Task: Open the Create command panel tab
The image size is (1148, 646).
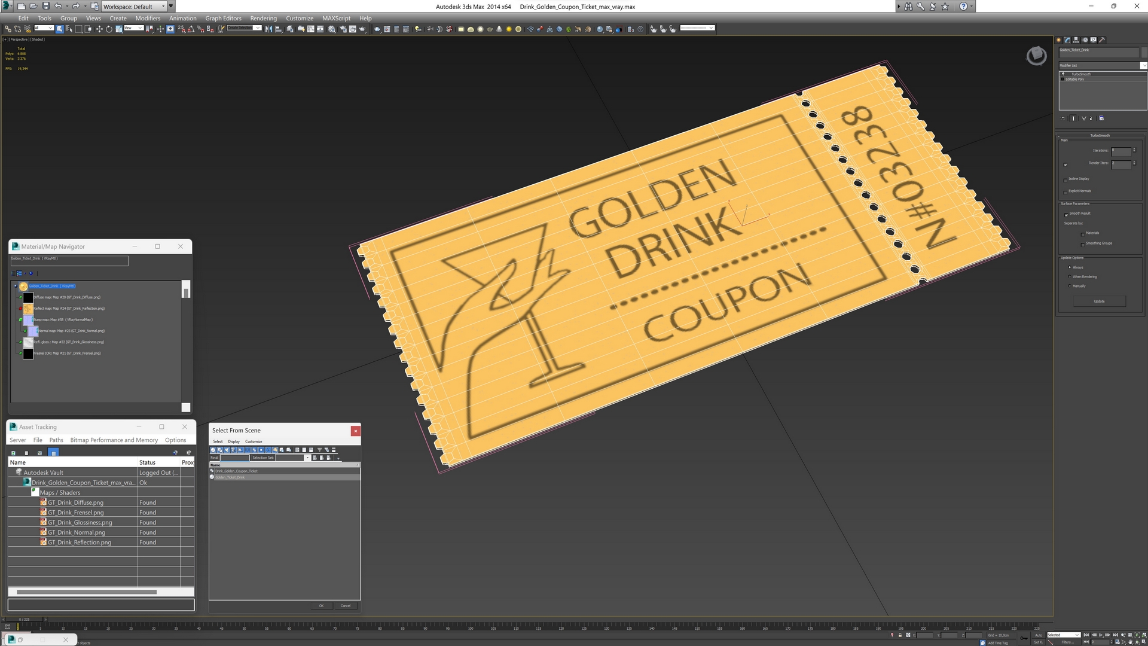Action: pyautogui.click(x=1059, y=40)
